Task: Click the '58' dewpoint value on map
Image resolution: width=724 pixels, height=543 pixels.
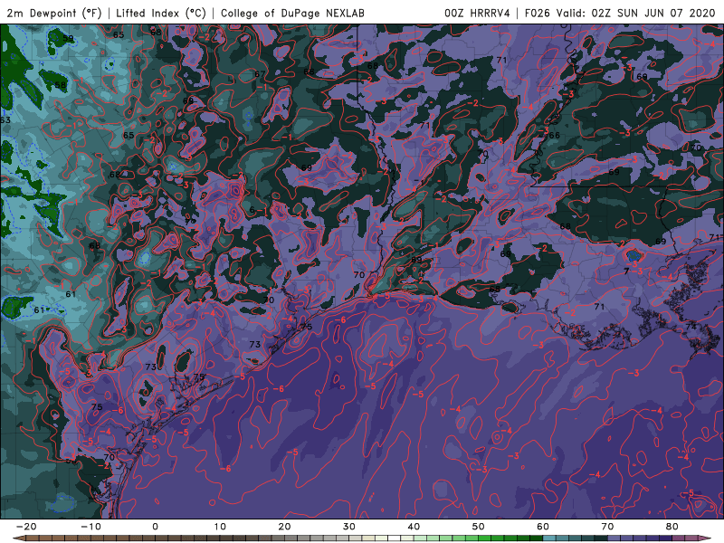Action: click(61, 85)
